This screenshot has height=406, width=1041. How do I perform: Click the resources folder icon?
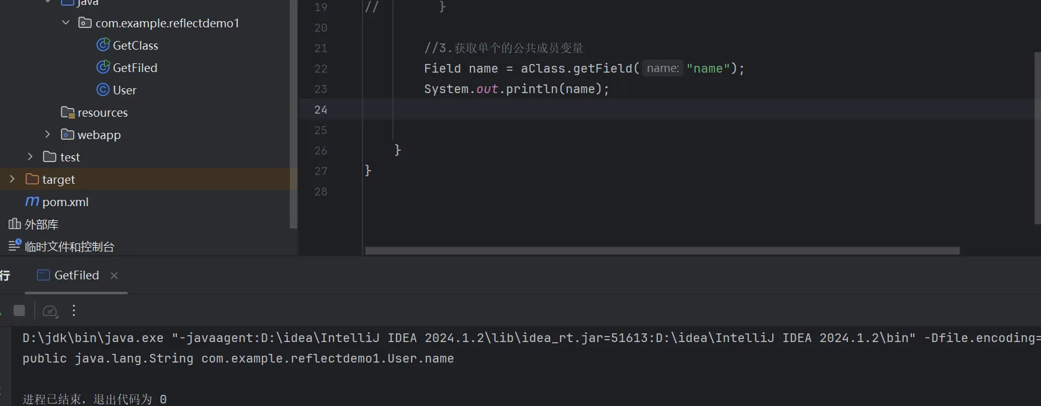coord(68,112)
